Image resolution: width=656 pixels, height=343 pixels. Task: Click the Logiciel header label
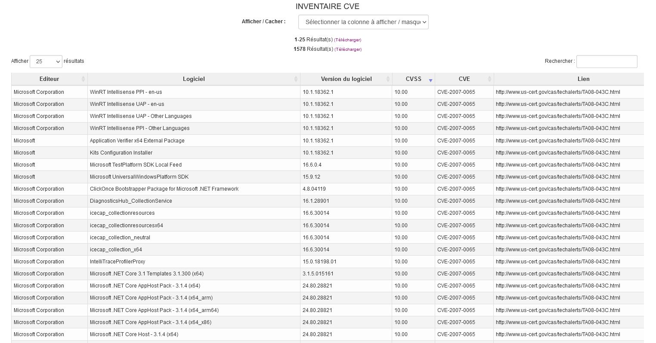194,79
